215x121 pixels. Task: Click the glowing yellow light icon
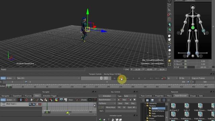pos(169,61)
